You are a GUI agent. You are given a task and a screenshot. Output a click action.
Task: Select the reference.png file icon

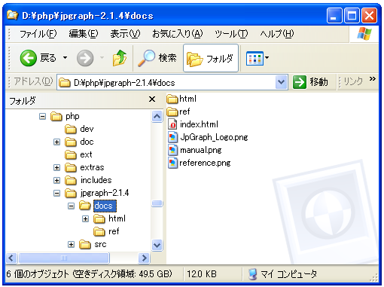pos(172,163)
